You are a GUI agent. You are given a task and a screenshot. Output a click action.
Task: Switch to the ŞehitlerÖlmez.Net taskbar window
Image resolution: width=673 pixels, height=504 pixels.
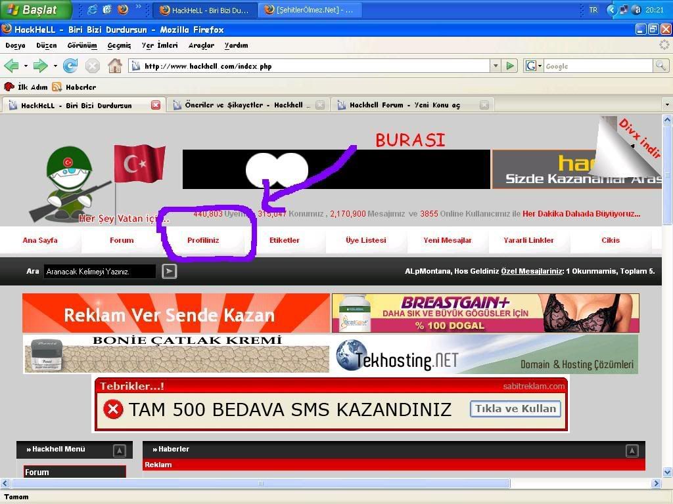pyautogui.click(x=309, y=10)
